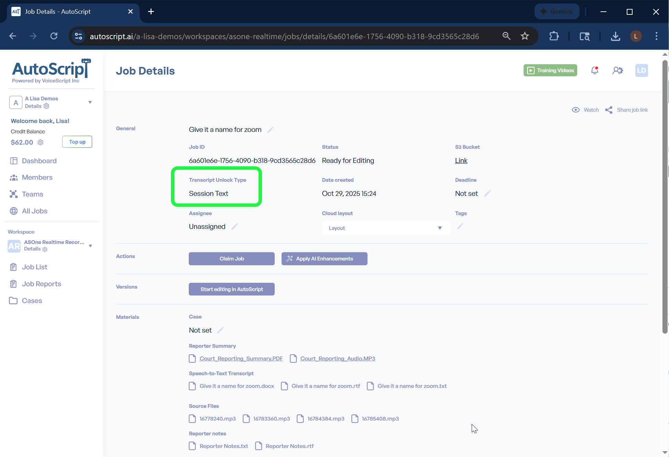The width and height of the screenshot is (669, 457).
Task: Open credit balance settings gear
Action: click(x=41, y=142)
